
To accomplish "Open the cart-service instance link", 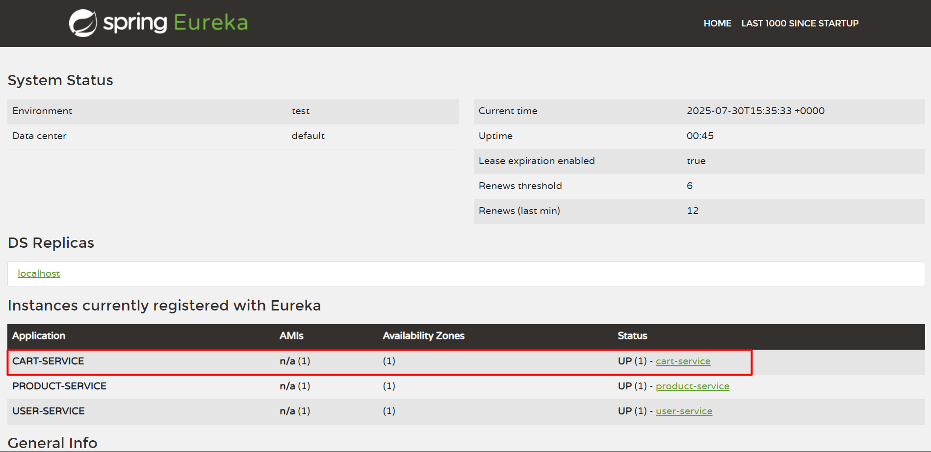I will pyautogui.click(x=683, y=361).
